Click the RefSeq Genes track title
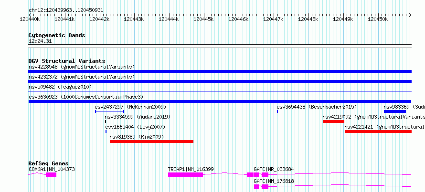425x192 pixels. (x=49, y=163)
